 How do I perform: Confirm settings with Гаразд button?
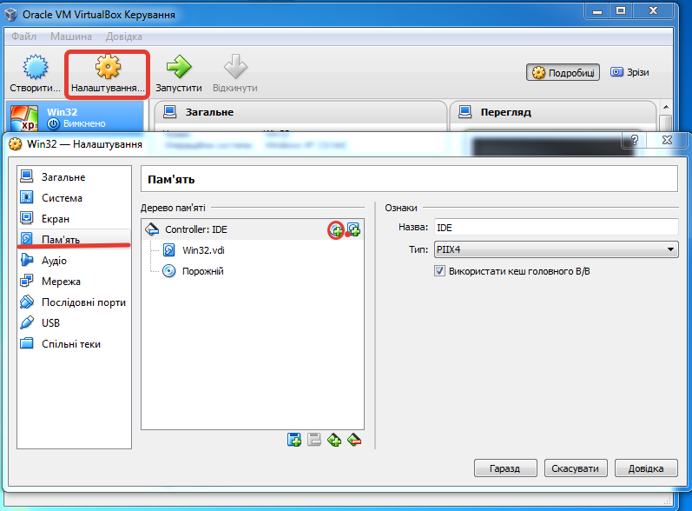pyautogui.click(x=505, y=468)
